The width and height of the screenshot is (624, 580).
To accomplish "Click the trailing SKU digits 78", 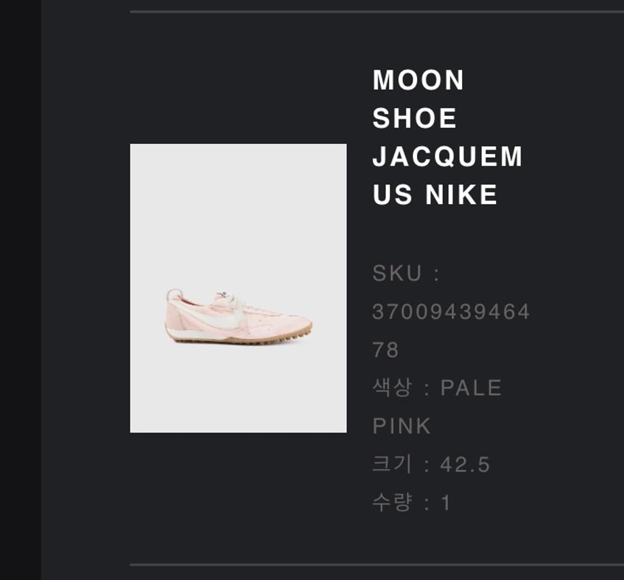I will tap(385, 350).
